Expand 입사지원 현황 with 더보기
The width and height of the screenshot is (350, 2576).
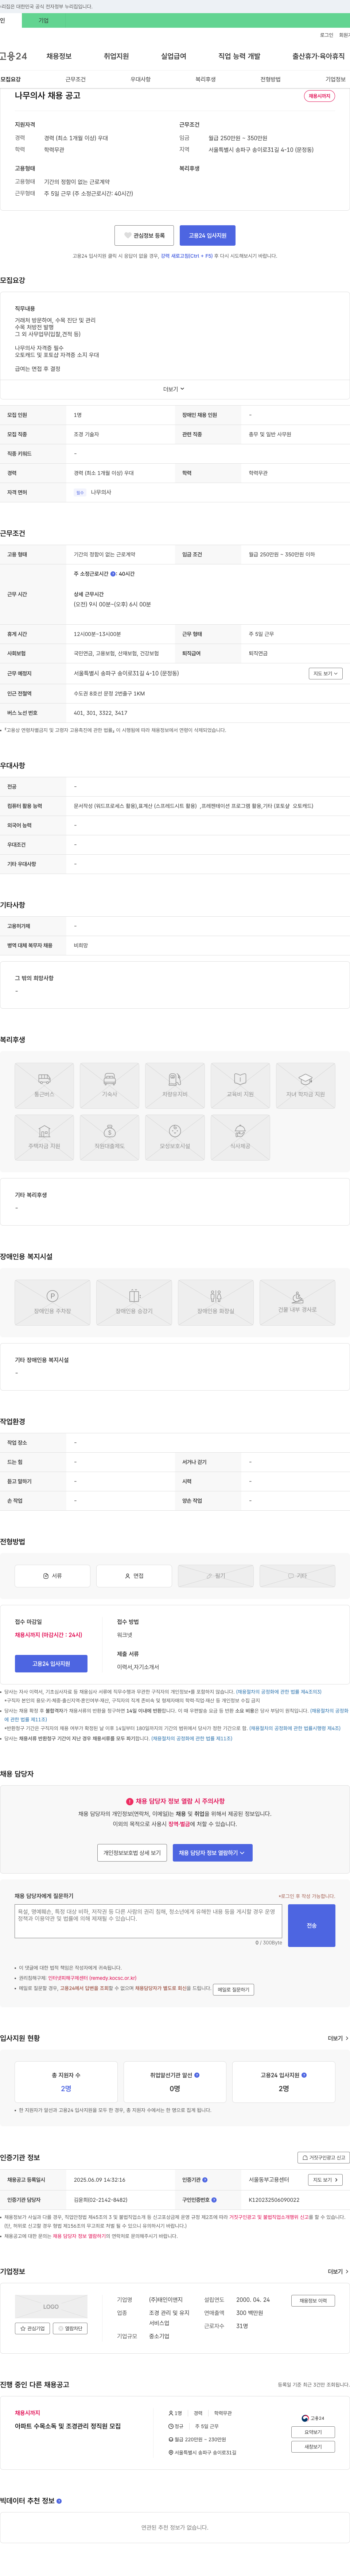[338, 2038]
